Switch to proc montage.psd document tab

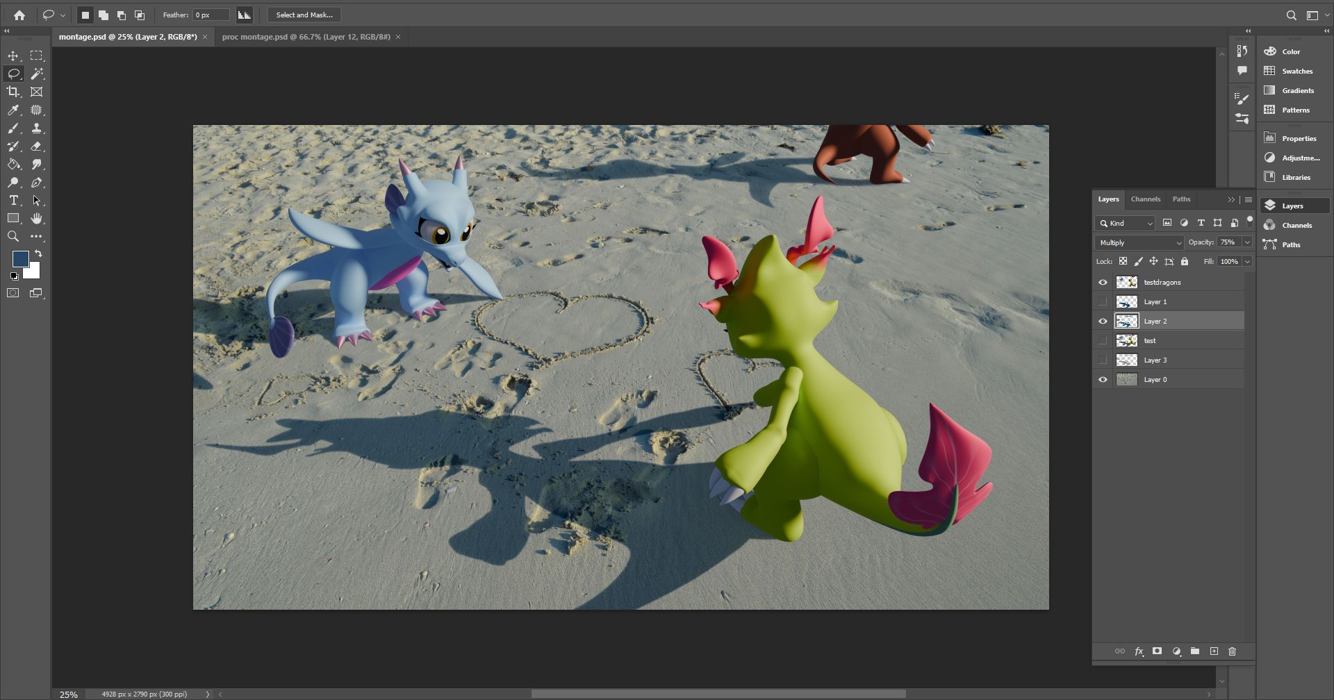click(x=306, y=37)
